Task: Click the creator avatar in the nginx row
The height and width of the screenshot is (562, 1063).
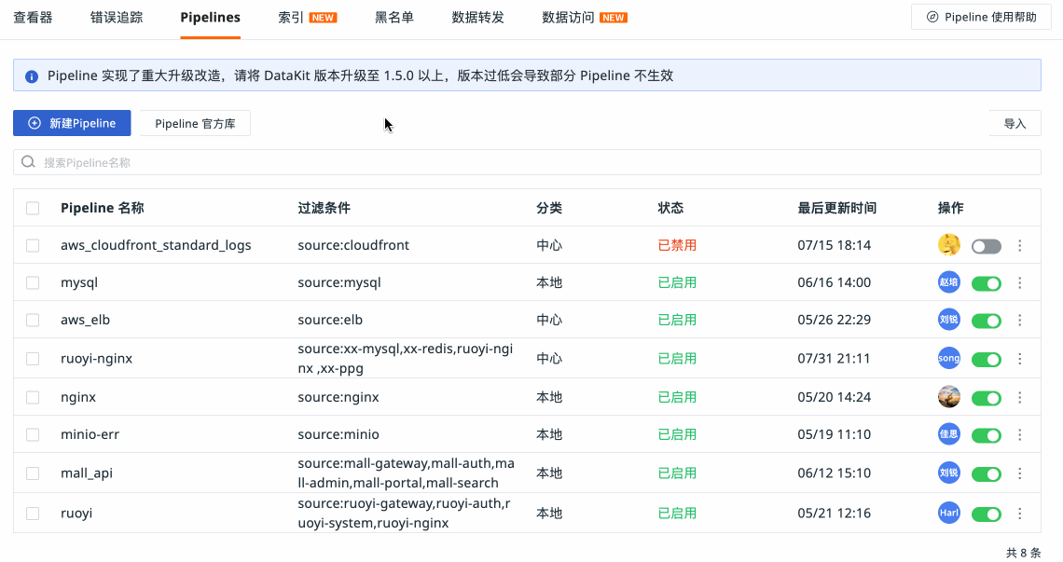Action: (948, 397)
